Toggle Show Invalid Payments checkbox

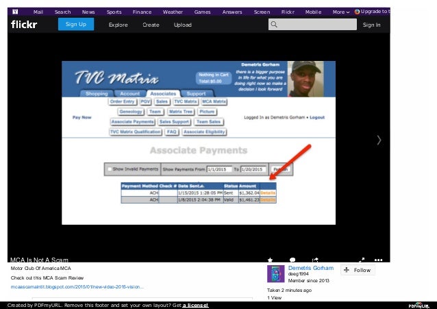[110, 169]
